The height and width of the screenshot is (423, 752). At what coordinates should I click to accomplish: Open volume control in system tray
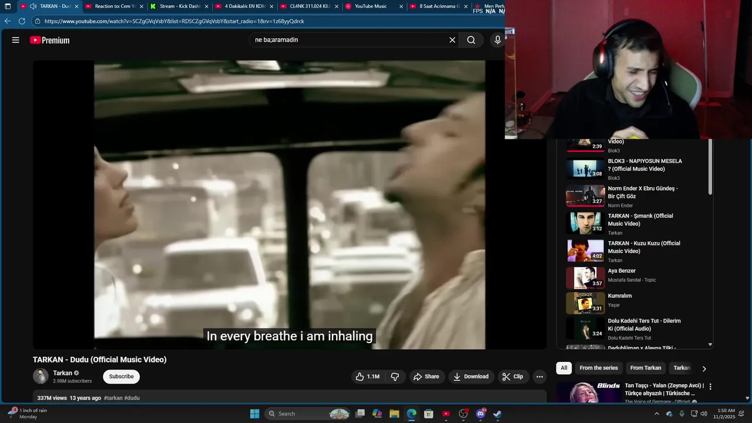click(703, 414)
